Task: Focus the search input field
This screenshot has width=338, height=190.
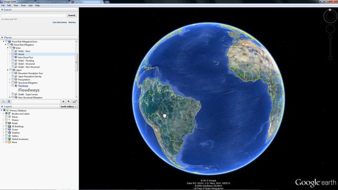Action: (x=34, y=15)
